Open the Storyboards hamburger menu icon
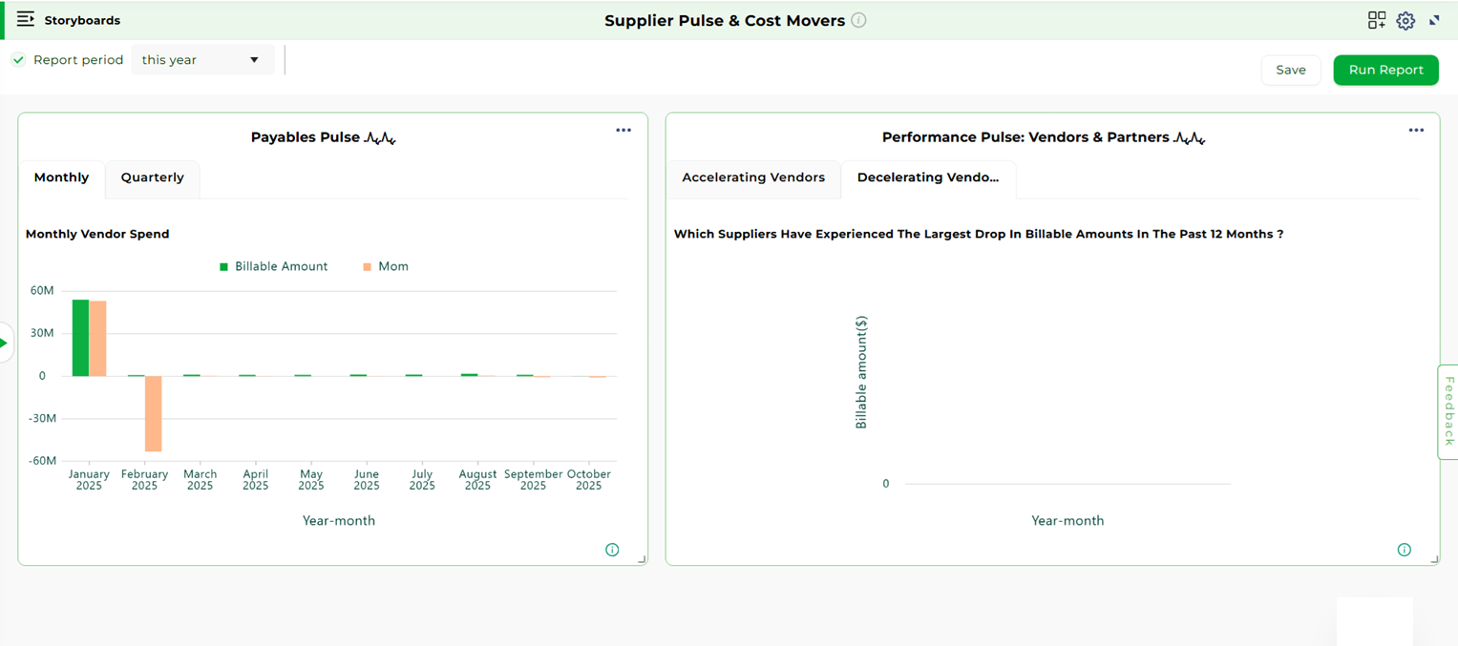 pos(26,20)
